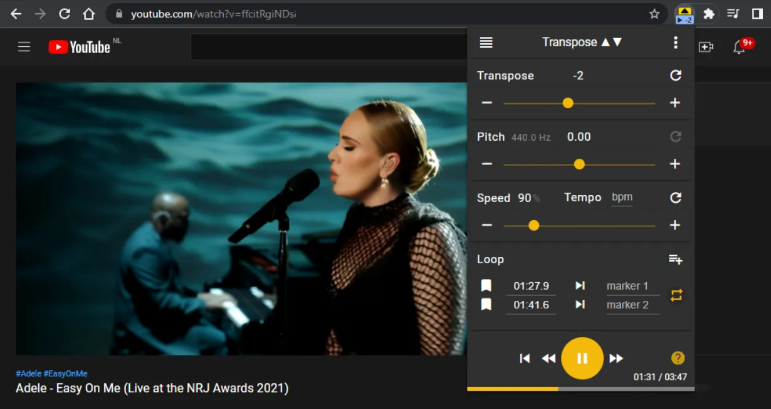Jump playback to marker 1

click(579, 285)
